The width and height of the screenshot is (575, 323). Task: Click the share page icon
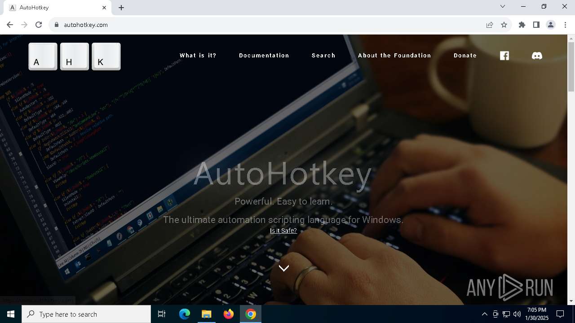[x=490, y=25]
